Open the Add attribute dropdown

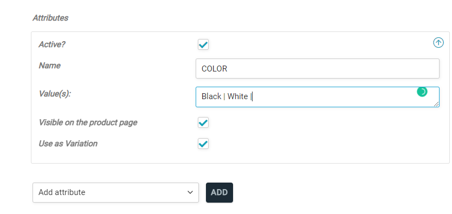[115, 192]
